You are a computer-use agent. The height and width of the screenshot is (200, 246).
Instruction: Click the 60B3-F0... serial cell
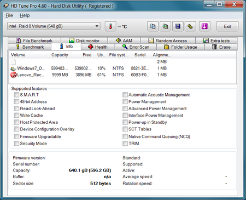(x=140, y=75)
